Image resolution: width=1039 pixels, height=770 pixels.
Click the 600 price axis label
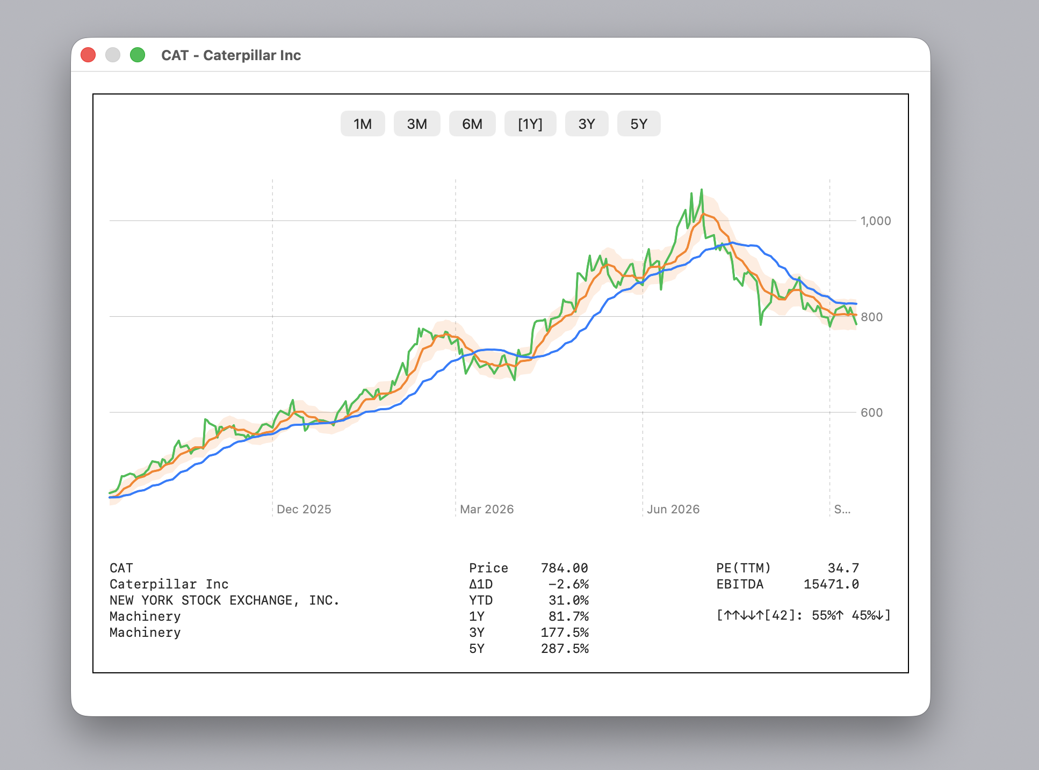pyautogui.click(x=872, y=412)
